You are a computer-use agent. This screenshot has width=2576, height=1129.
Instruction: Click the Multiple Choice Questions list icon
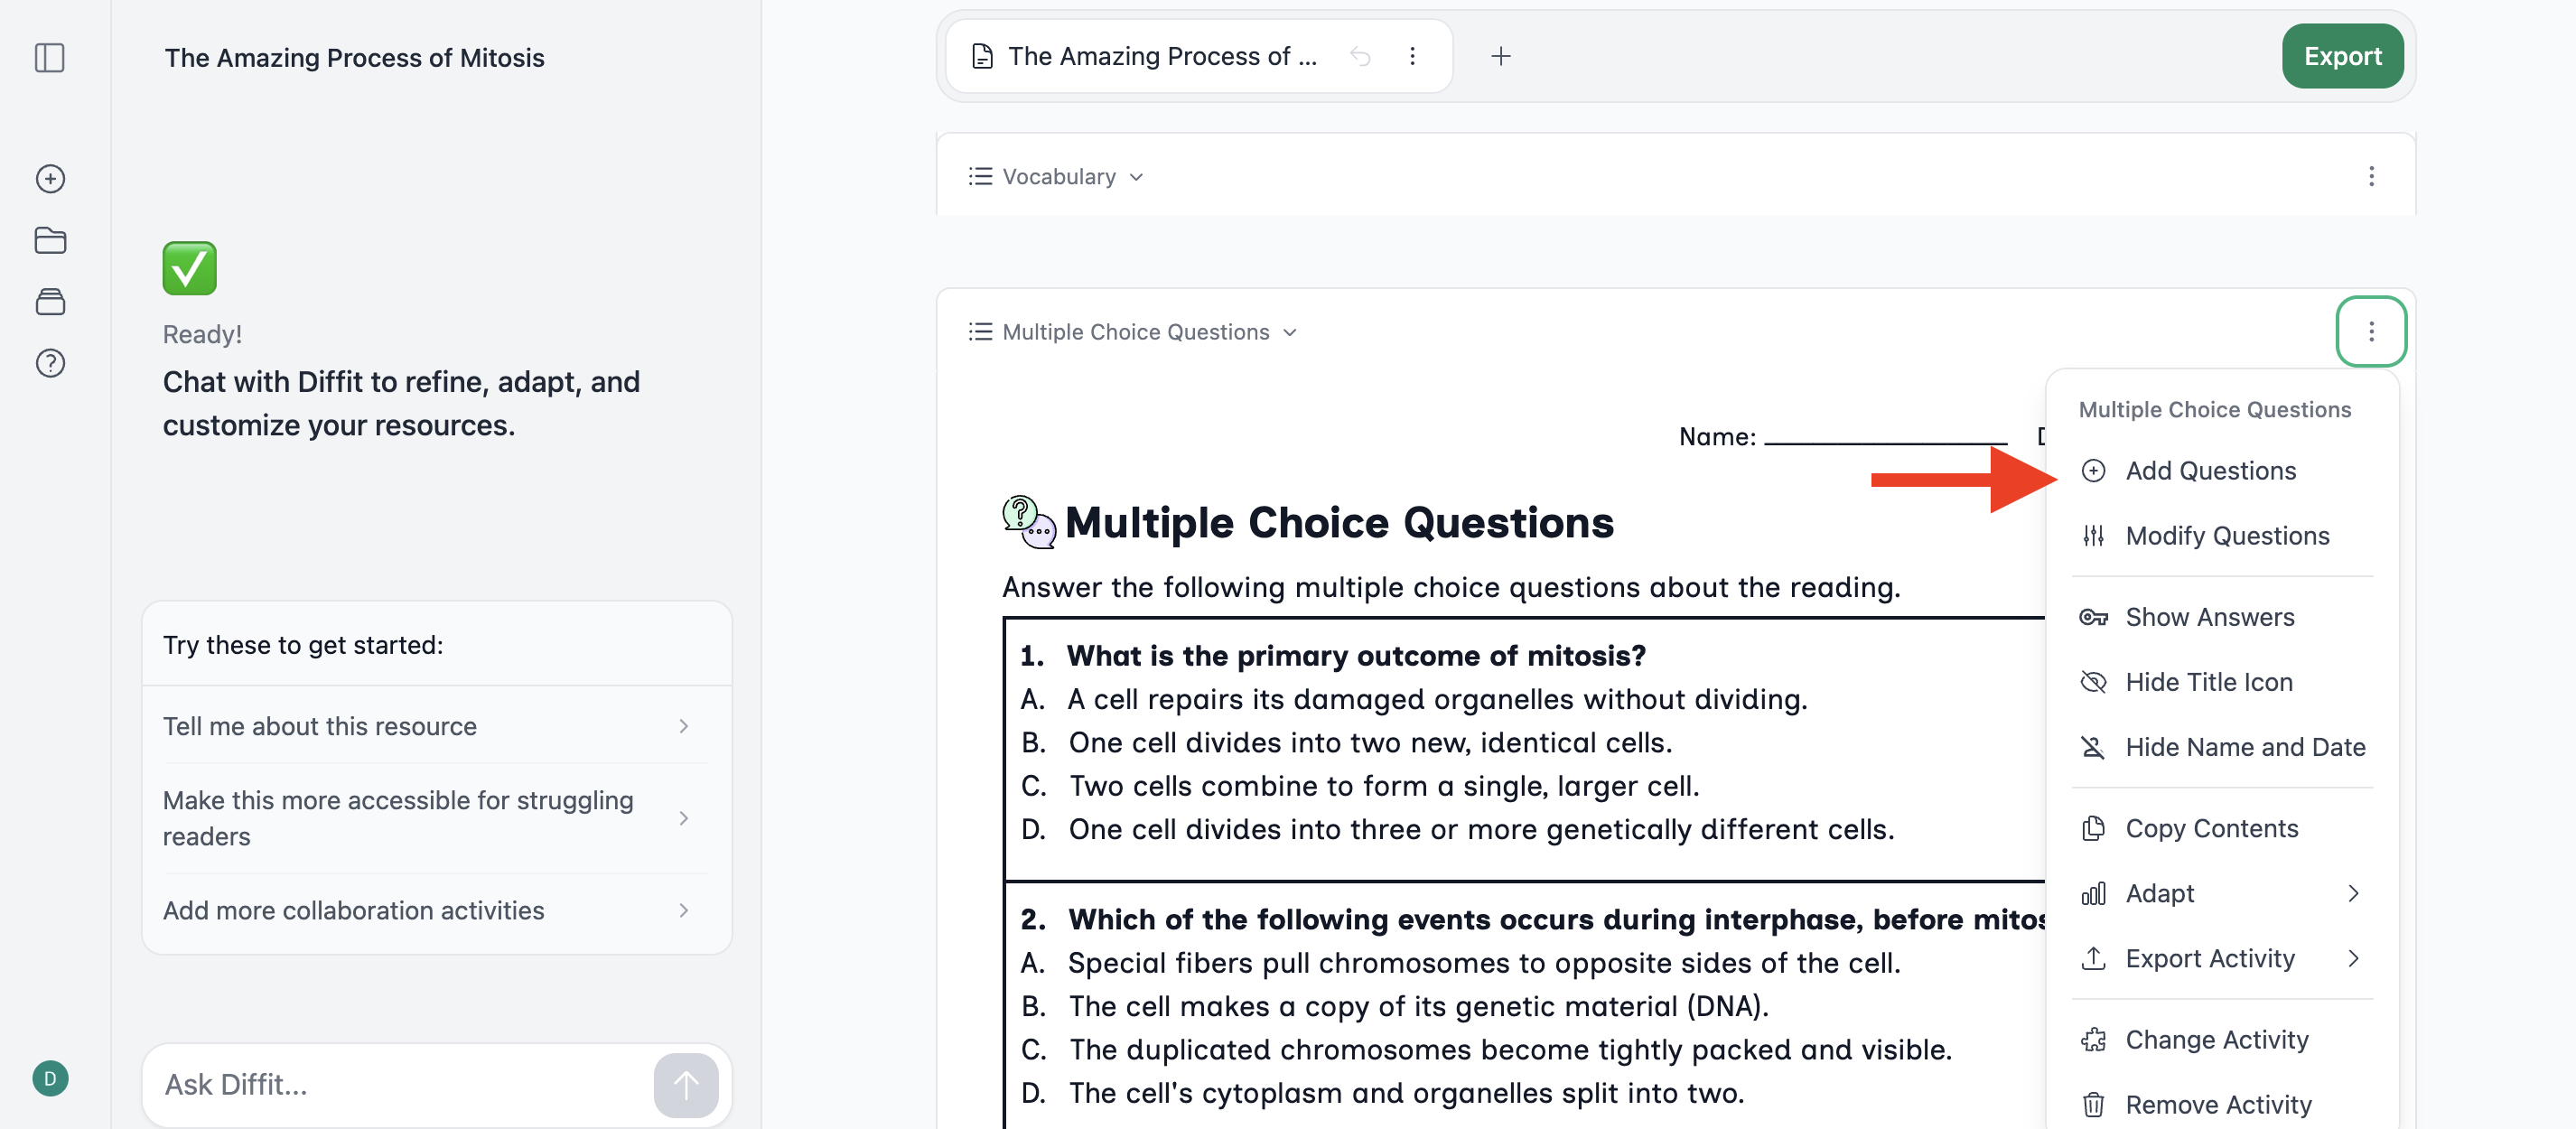tap(980, 332)
